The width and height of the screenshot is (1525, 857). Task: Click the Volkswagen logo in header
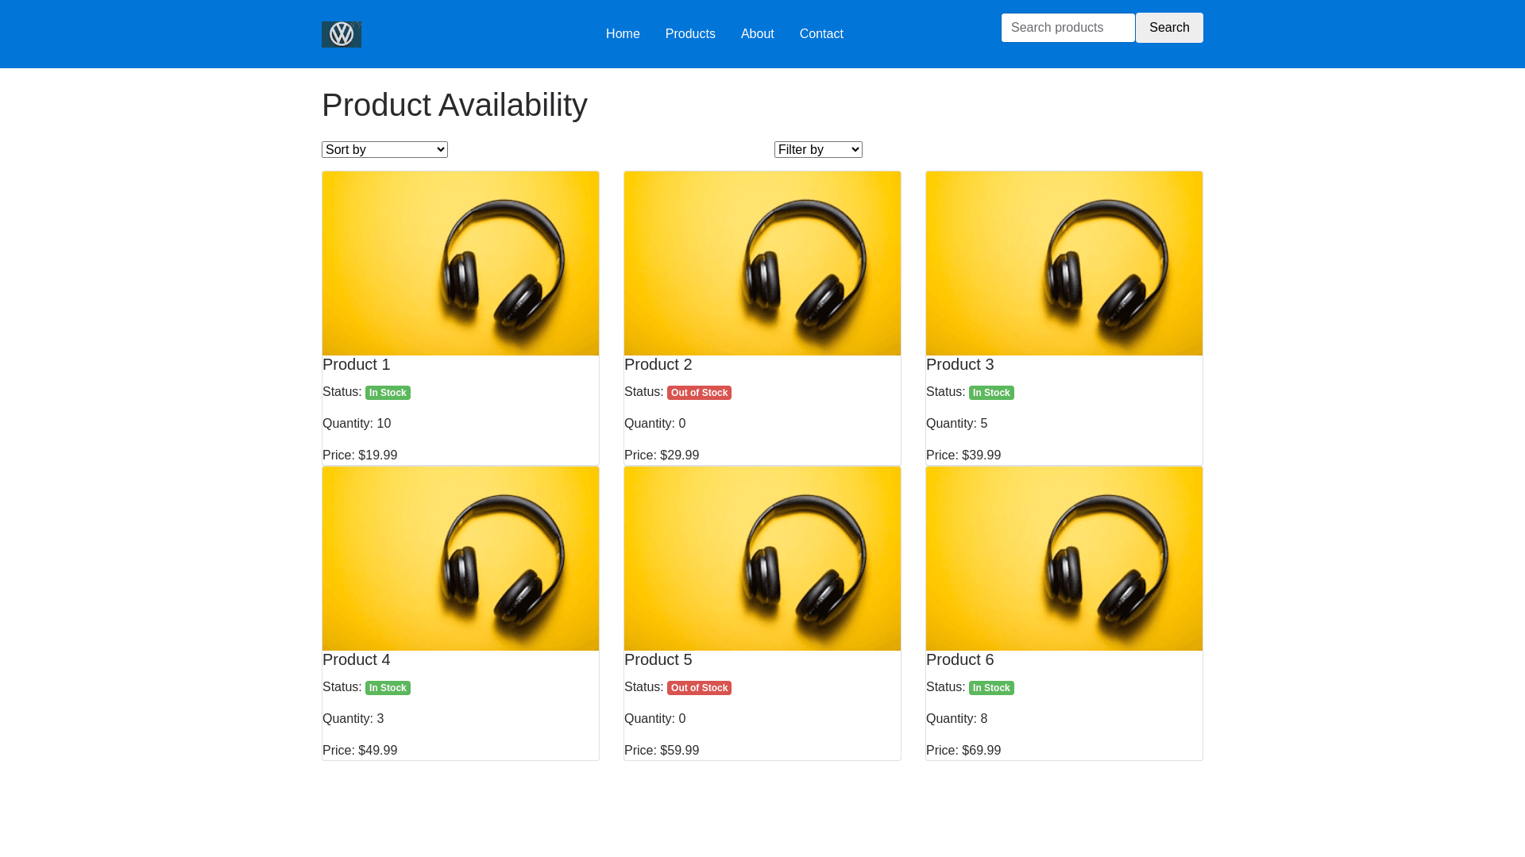[x=342, y=34]
